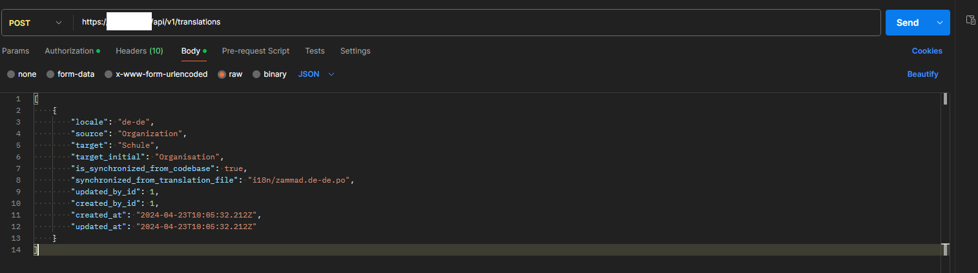Expand the POST method dropdown
Image resolution: width=978 pixels, height=273 pixels.
pos(35,23)
